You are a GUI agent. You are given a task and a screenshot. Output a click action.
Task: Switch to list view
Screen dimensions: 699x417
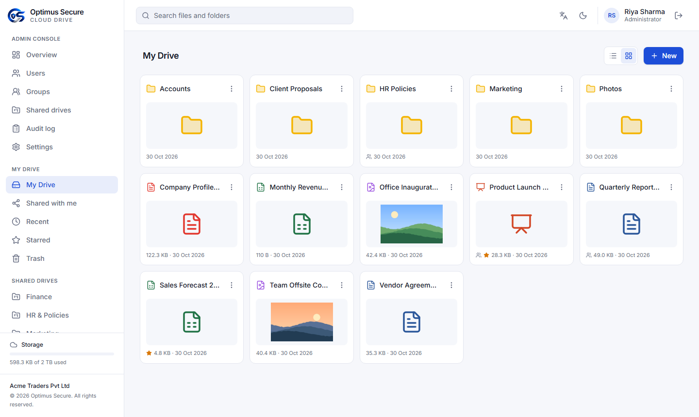tap(613, 56)
